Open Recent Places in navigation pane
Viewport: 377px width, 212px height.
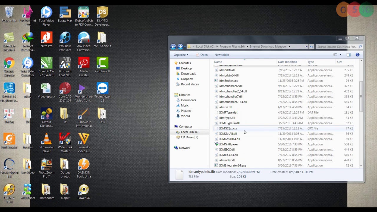(x=190, y=84)
